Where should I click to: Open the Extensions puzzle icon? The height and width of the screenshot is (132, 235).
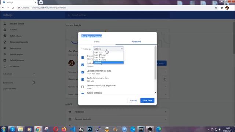pyautogui.click(x=222, y=8)
